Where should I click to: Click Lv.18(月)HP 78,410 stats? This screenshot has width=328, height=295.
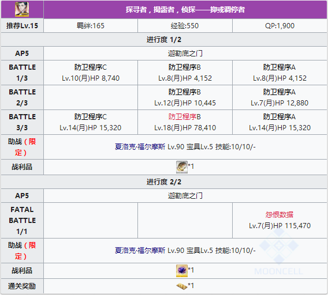(185, 128)
